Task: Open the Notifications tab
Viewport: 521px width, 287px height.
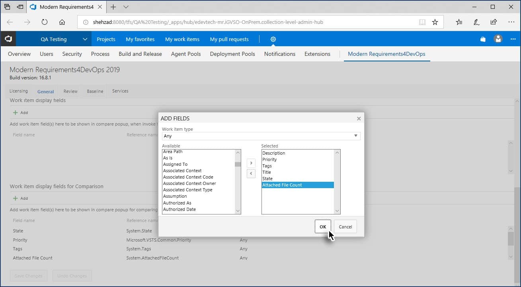Action: (x=280, y=54)
